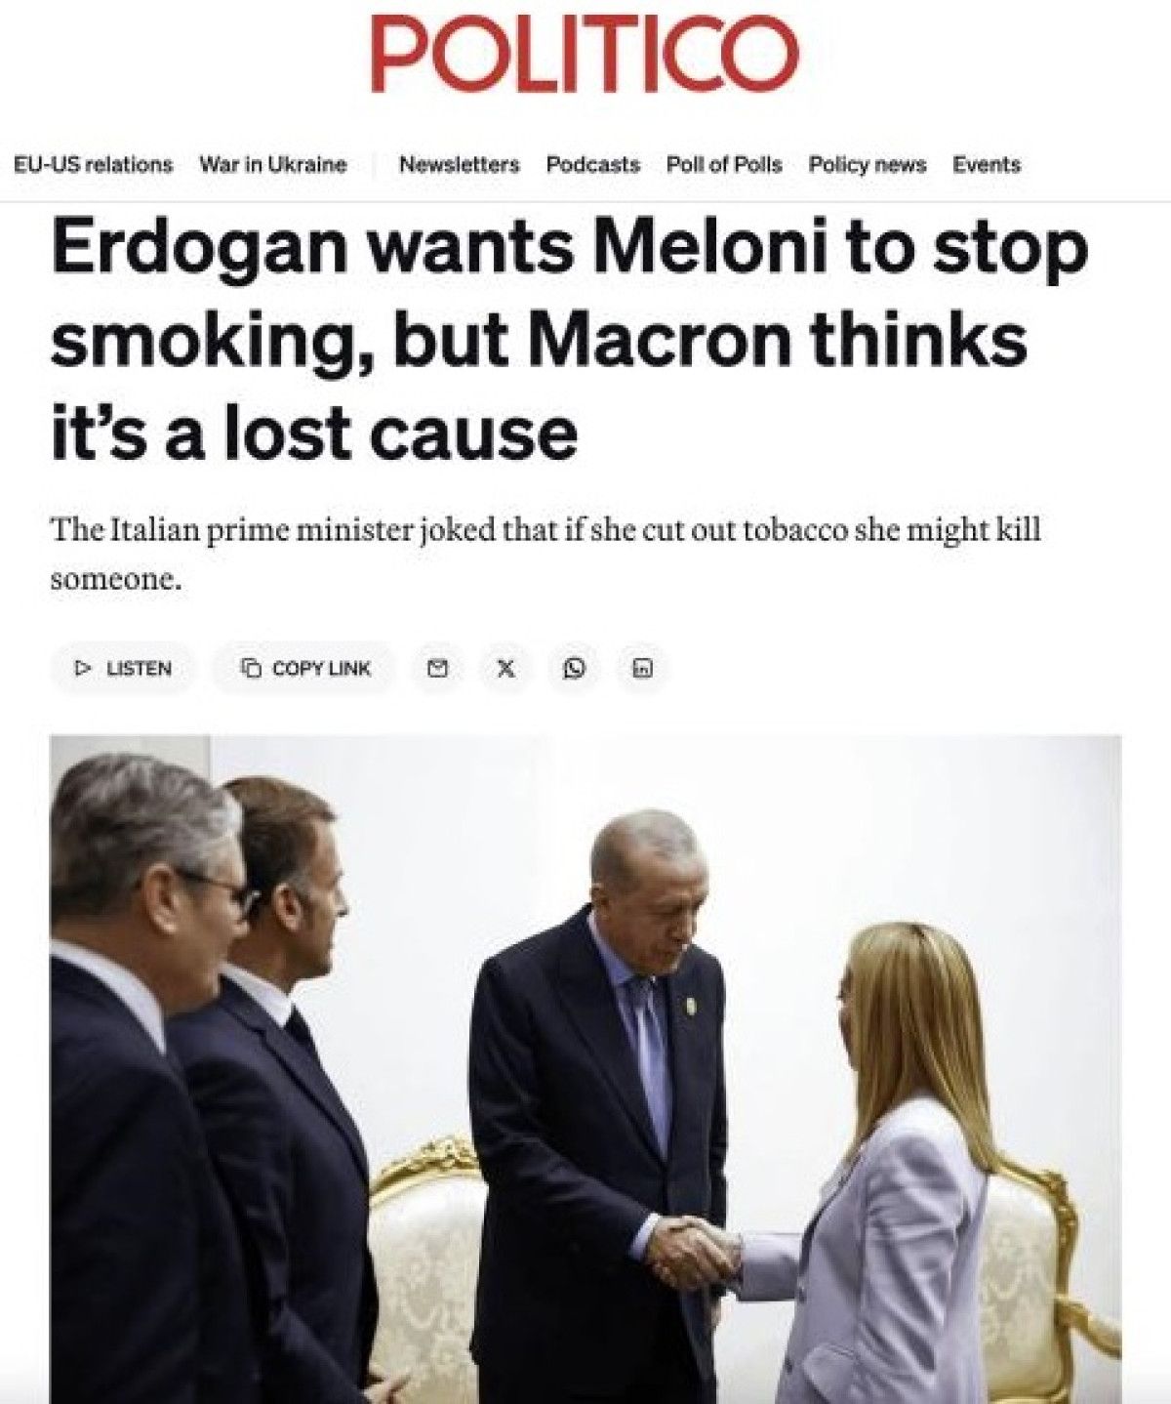Click the COPY LINK button
Image resolution: width=1171 pixels, height=1404 pixels.
pyautogui.click(x=305, y=669)
